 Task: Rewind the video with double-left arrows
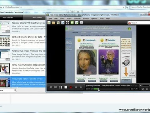tap(51, 87)
